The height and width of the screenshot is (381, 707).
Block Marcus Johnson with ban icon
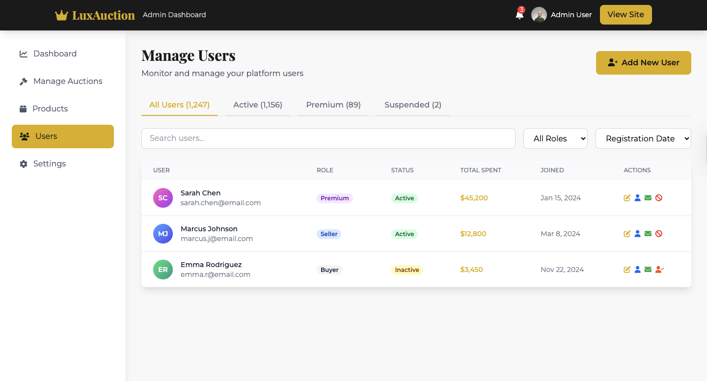coord(659,234)
